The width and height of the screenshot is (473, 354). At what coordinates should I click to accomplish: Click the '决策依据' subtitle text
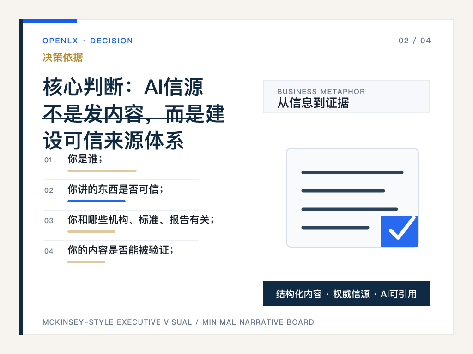tap(63, 57)
